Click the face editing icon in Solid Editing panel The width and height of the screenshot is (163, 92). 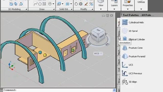point(59,4)
